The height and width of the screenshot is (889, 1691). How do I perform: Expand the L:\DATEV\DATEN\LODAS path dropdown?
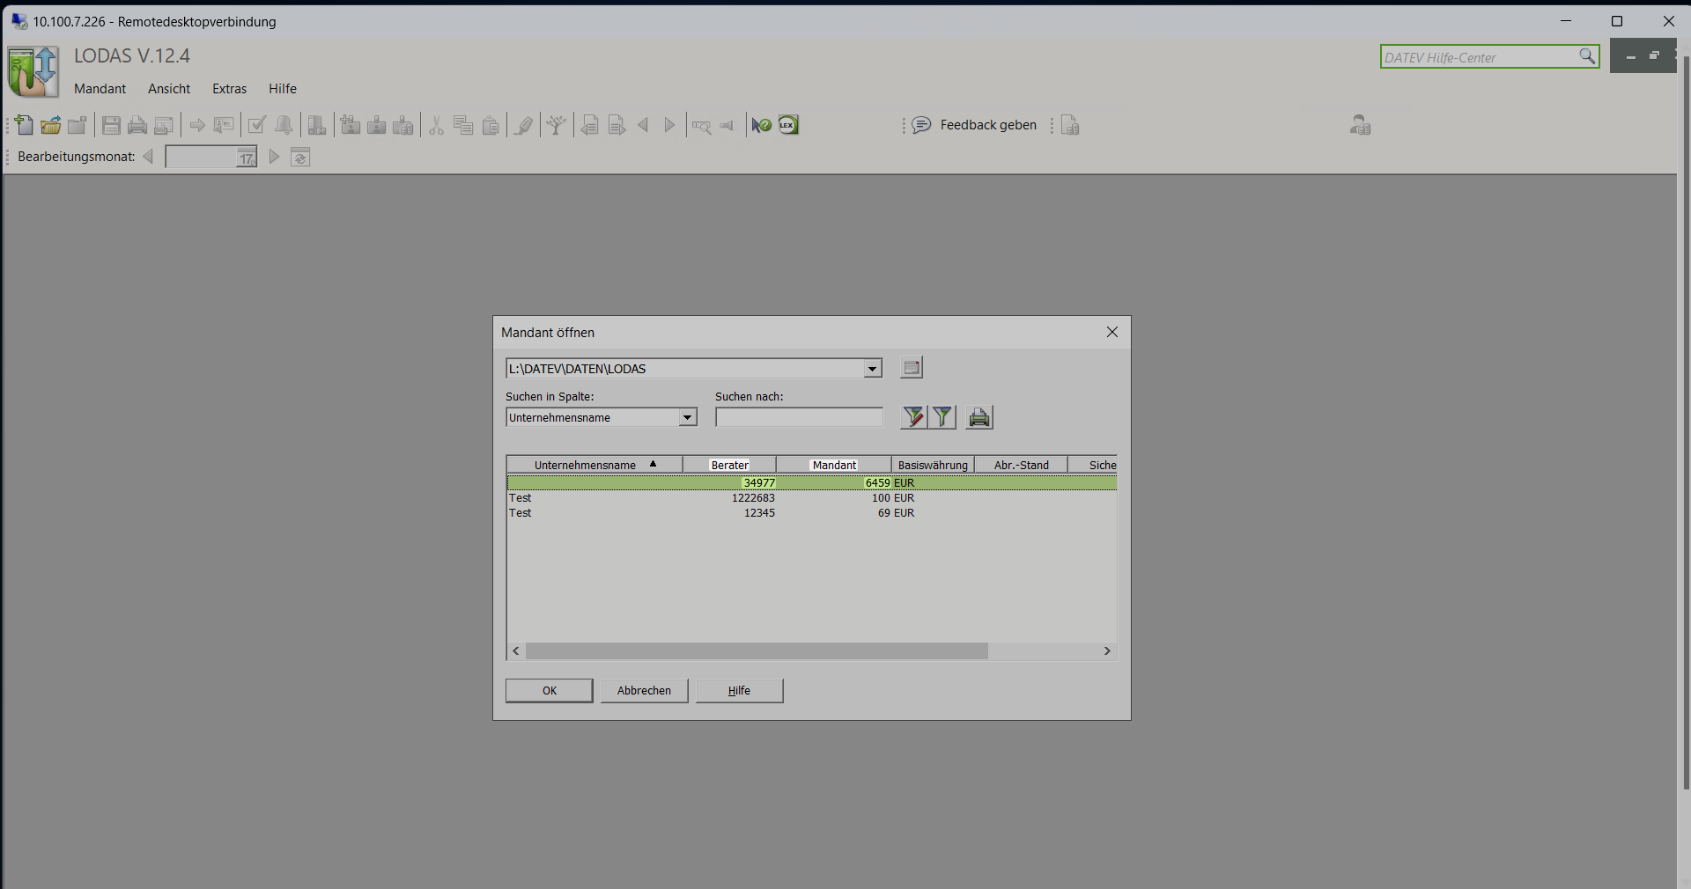872,369
